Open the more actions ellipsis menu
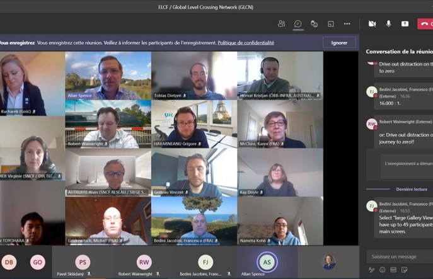 (347, 24)
